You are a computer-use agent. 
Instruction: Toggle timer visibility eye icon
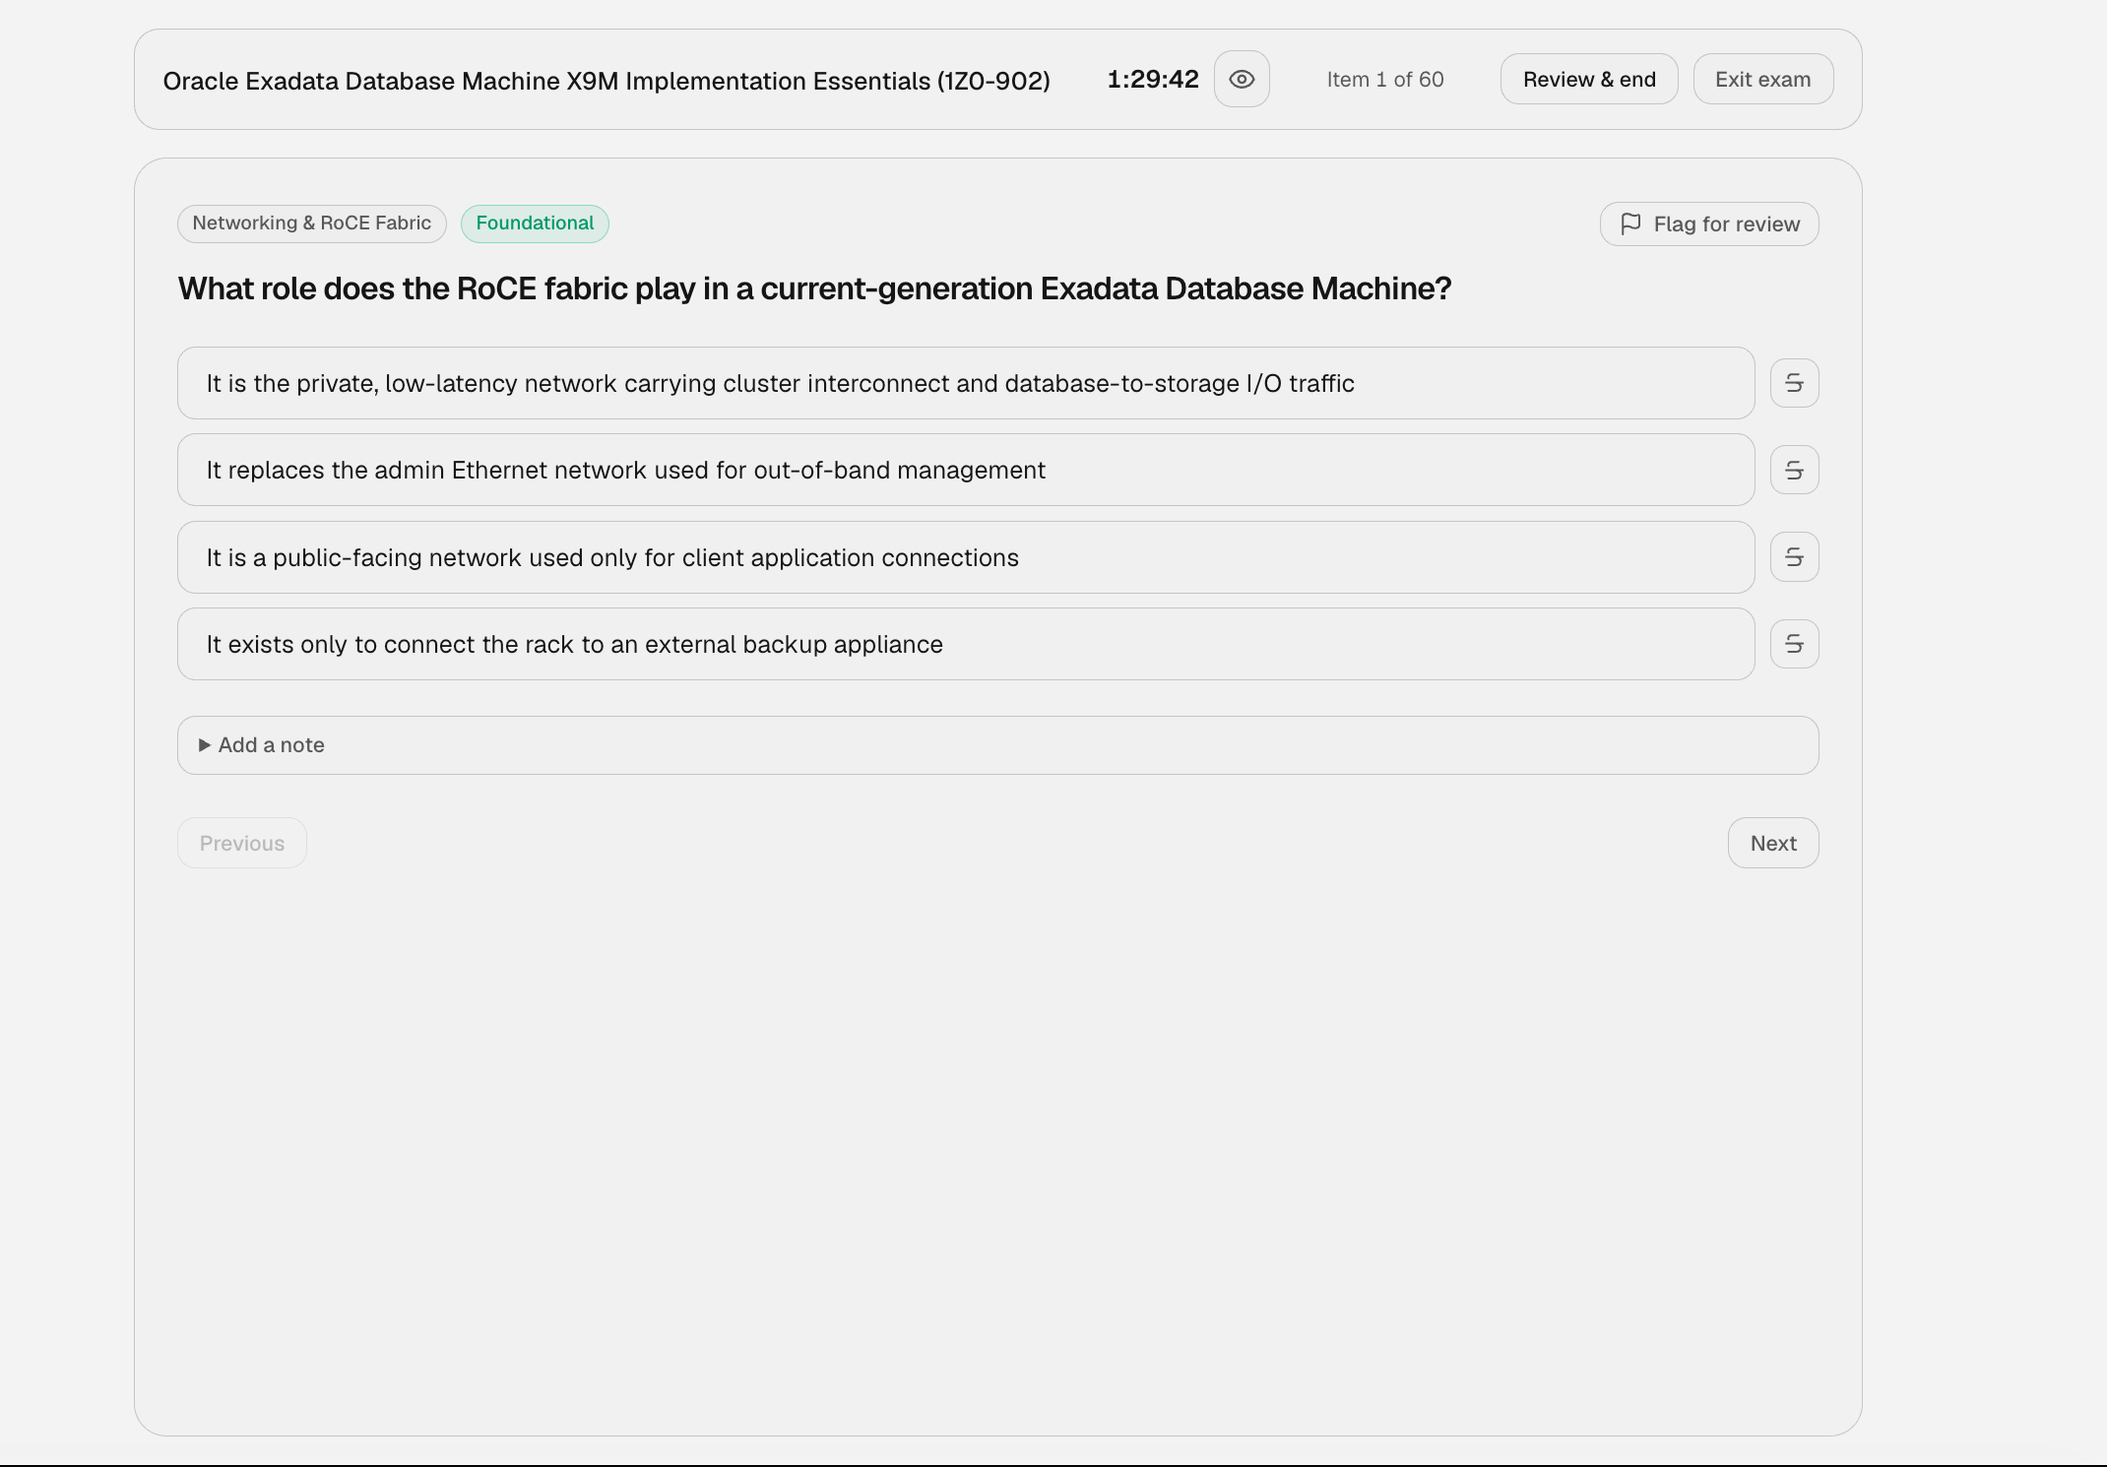pyautogui.click(x=1242, y=79)
